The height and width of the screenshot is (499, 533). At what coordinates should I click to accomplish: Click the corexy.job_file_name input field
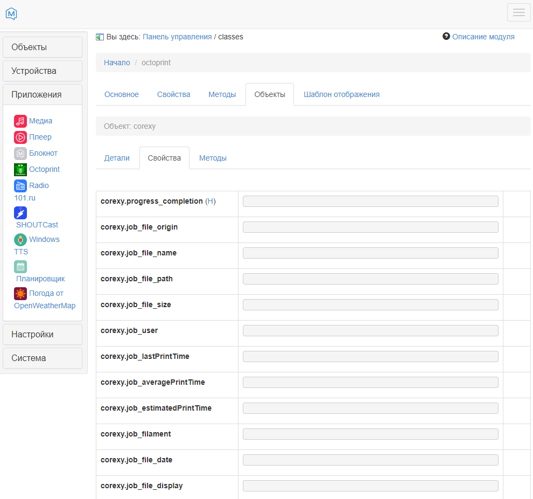click(370, 253)
